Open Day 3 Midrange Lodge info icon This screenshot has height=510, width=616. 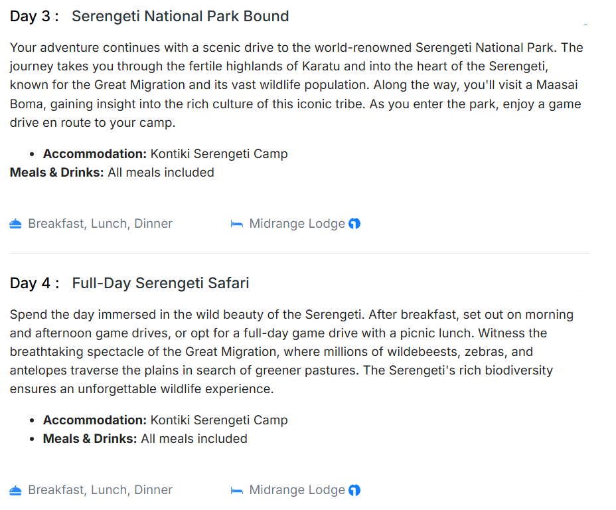coord(354,224)
